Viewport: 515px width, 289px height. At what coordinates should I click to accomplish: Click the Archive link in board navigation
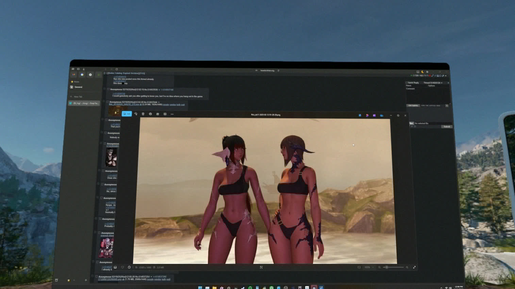(135, 73)
